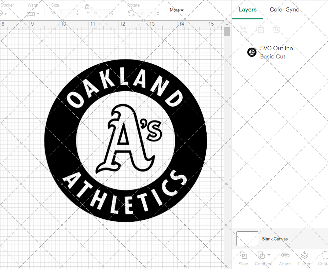Click the Height size input field

(101, 13)
